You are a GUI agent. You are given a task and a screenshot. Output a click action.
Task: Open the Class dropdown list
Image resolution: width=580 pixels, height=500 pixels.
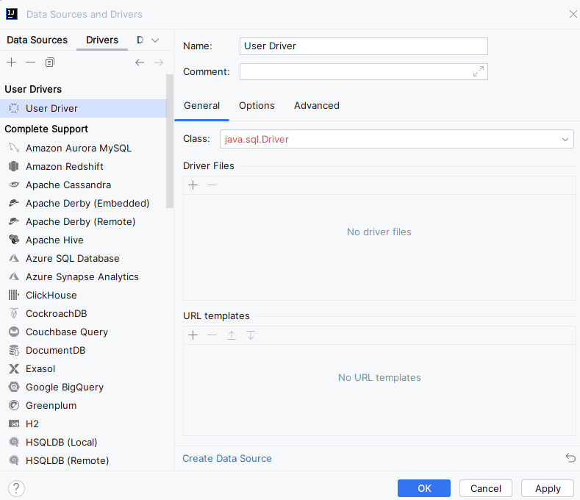[x=565, y=140]
